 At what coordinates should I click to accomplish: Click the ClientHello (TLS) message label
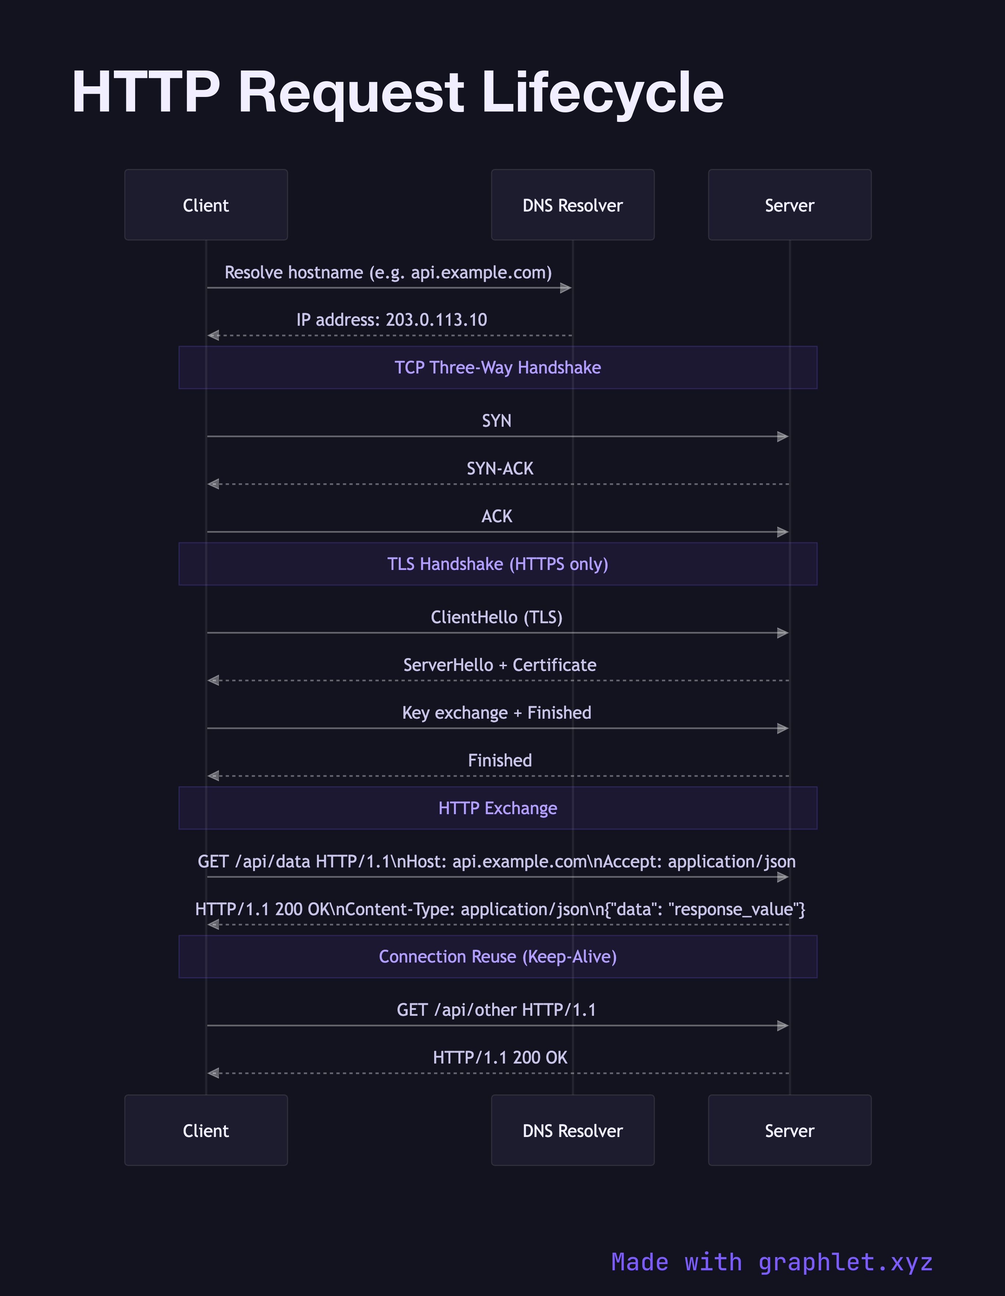pyautogui.click(x=496, y=617)
